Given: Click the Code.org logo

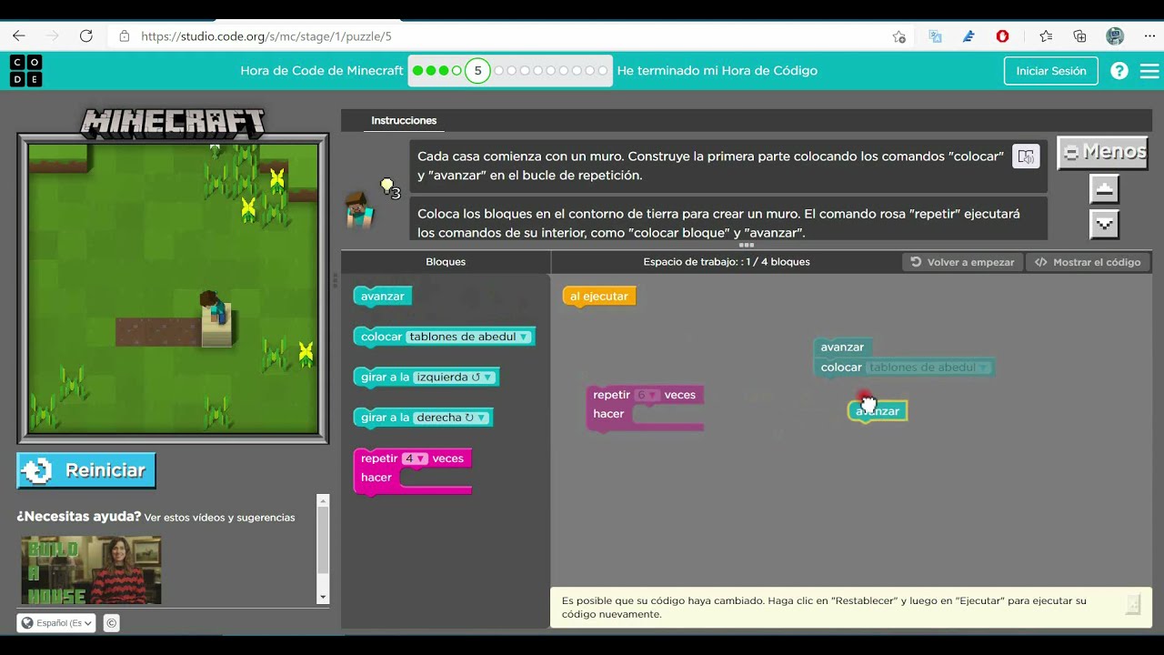Looking at the screenshot, I should [25, 71].
